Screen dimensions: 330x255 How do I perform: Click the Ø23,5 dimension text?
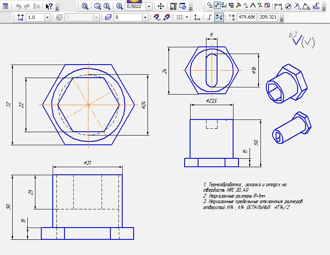coord(211,100)
